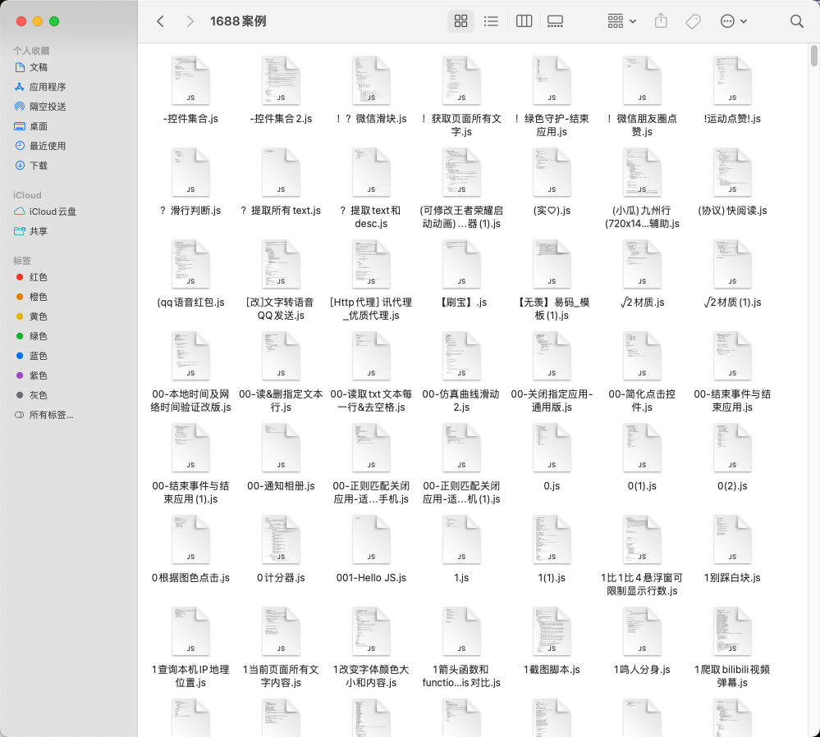Switch to icon grid view
Image resolution: width=820 pixels, height=737 pixels.
tap(460, 21)
